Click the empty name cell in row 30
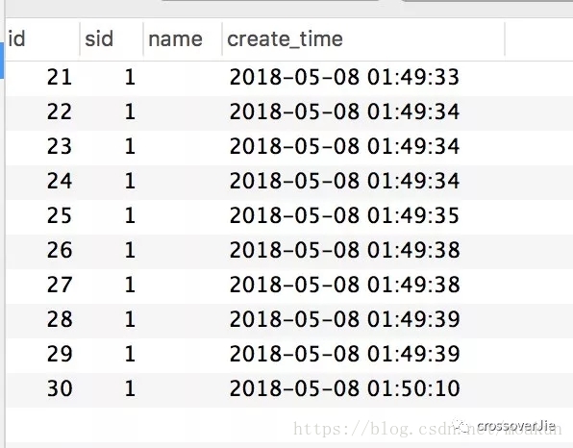The width and height of the screenshot is (573, 448). (x=183, y=388)
